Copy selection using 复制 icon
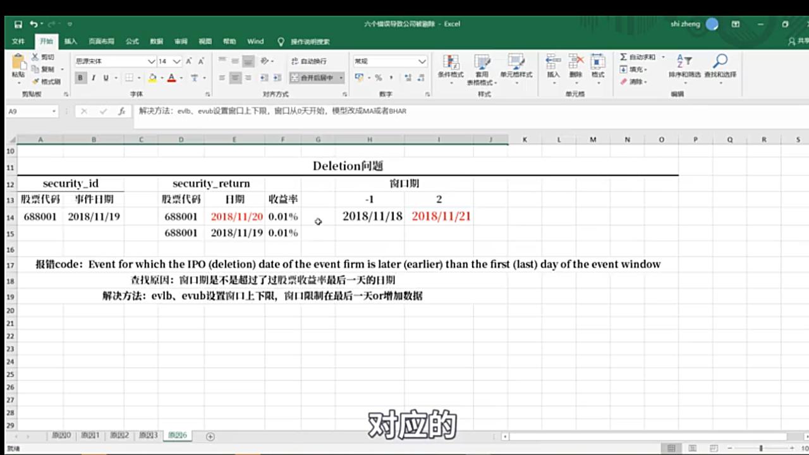 pos(44,69)
